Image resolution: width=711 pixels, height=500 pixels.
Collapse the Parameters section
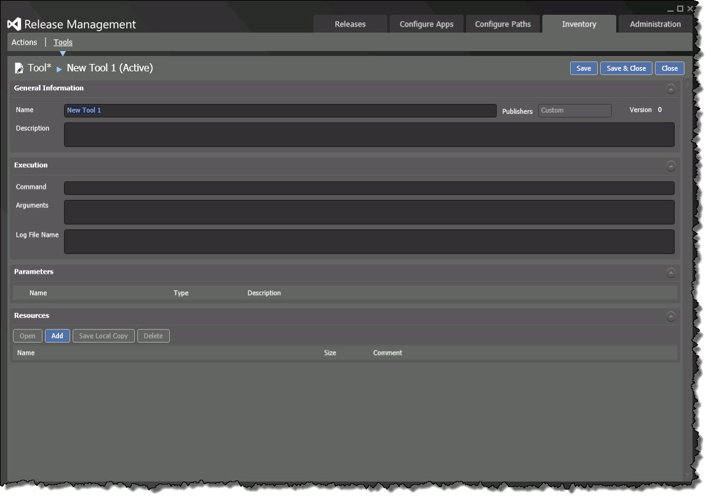pos(670,272)
